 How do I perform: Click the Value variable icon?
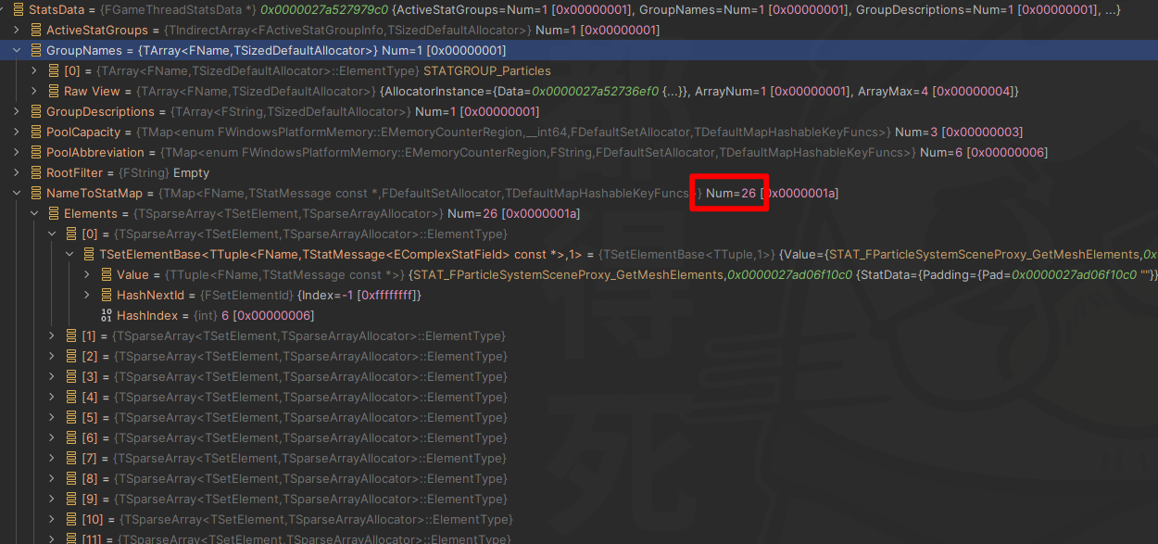click(x=106, y=274)
